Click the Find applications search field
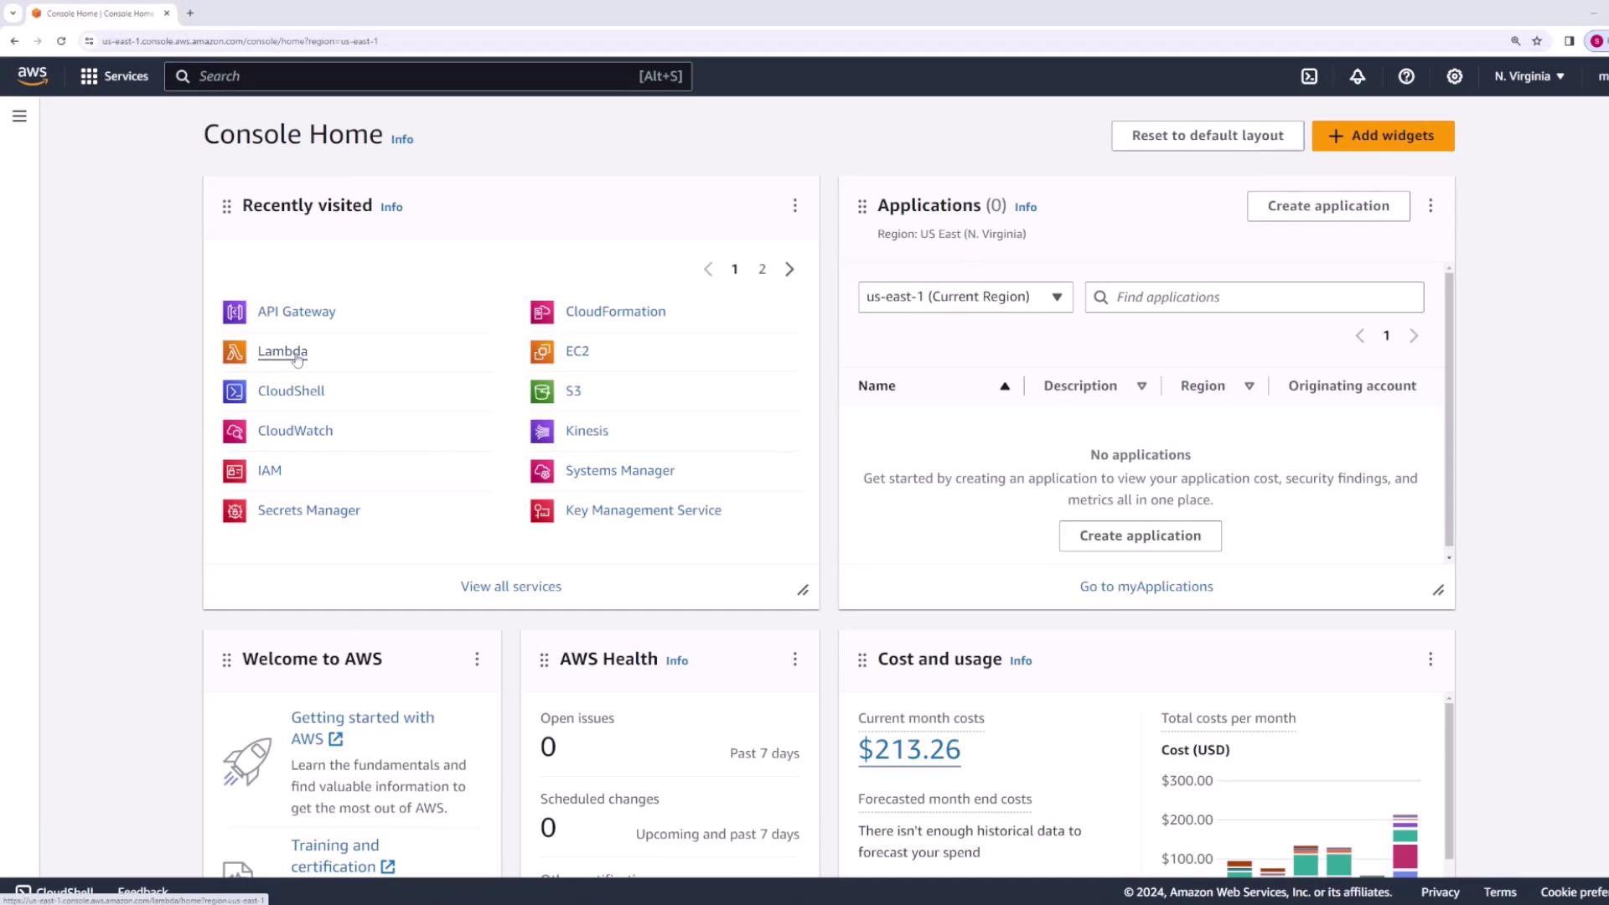This screenshot has height=905, width=1609. click(1264, 297)
